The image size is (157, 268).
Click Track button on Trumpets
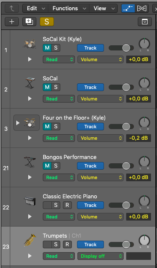click(x=90, y=244)
